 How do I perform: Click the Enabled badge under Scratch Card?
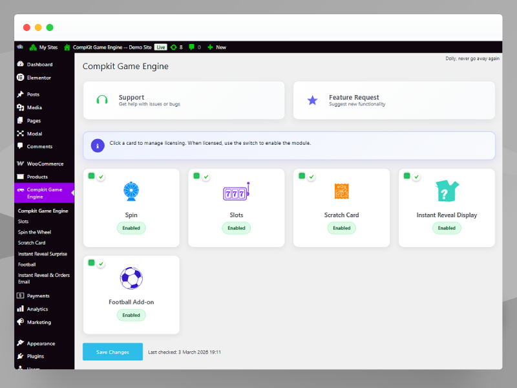click(x=341, y=228)
